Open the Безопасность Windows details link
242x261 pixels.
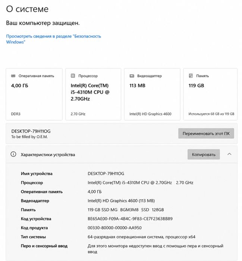tap(54, 39)
